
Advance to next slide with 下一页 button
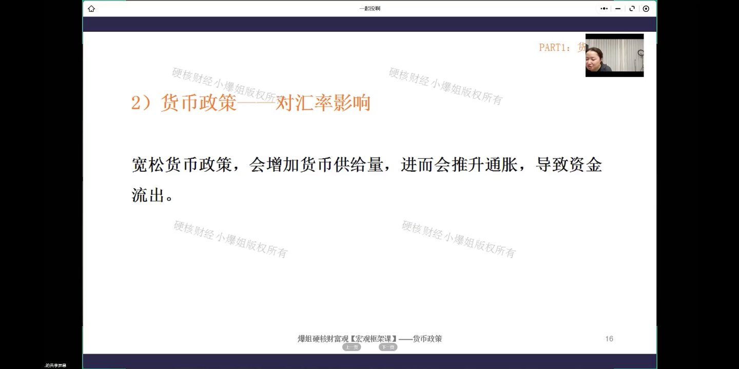coord(388,347)
